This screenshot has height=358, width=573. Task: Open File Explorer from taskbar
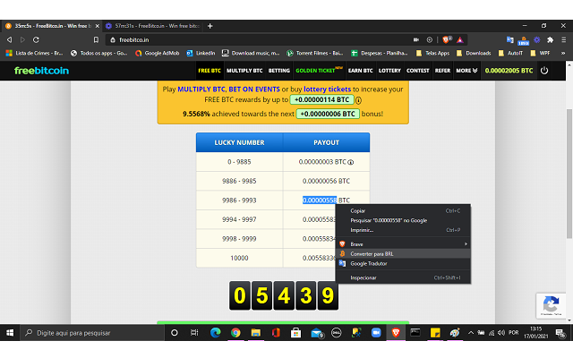point(255,333)
